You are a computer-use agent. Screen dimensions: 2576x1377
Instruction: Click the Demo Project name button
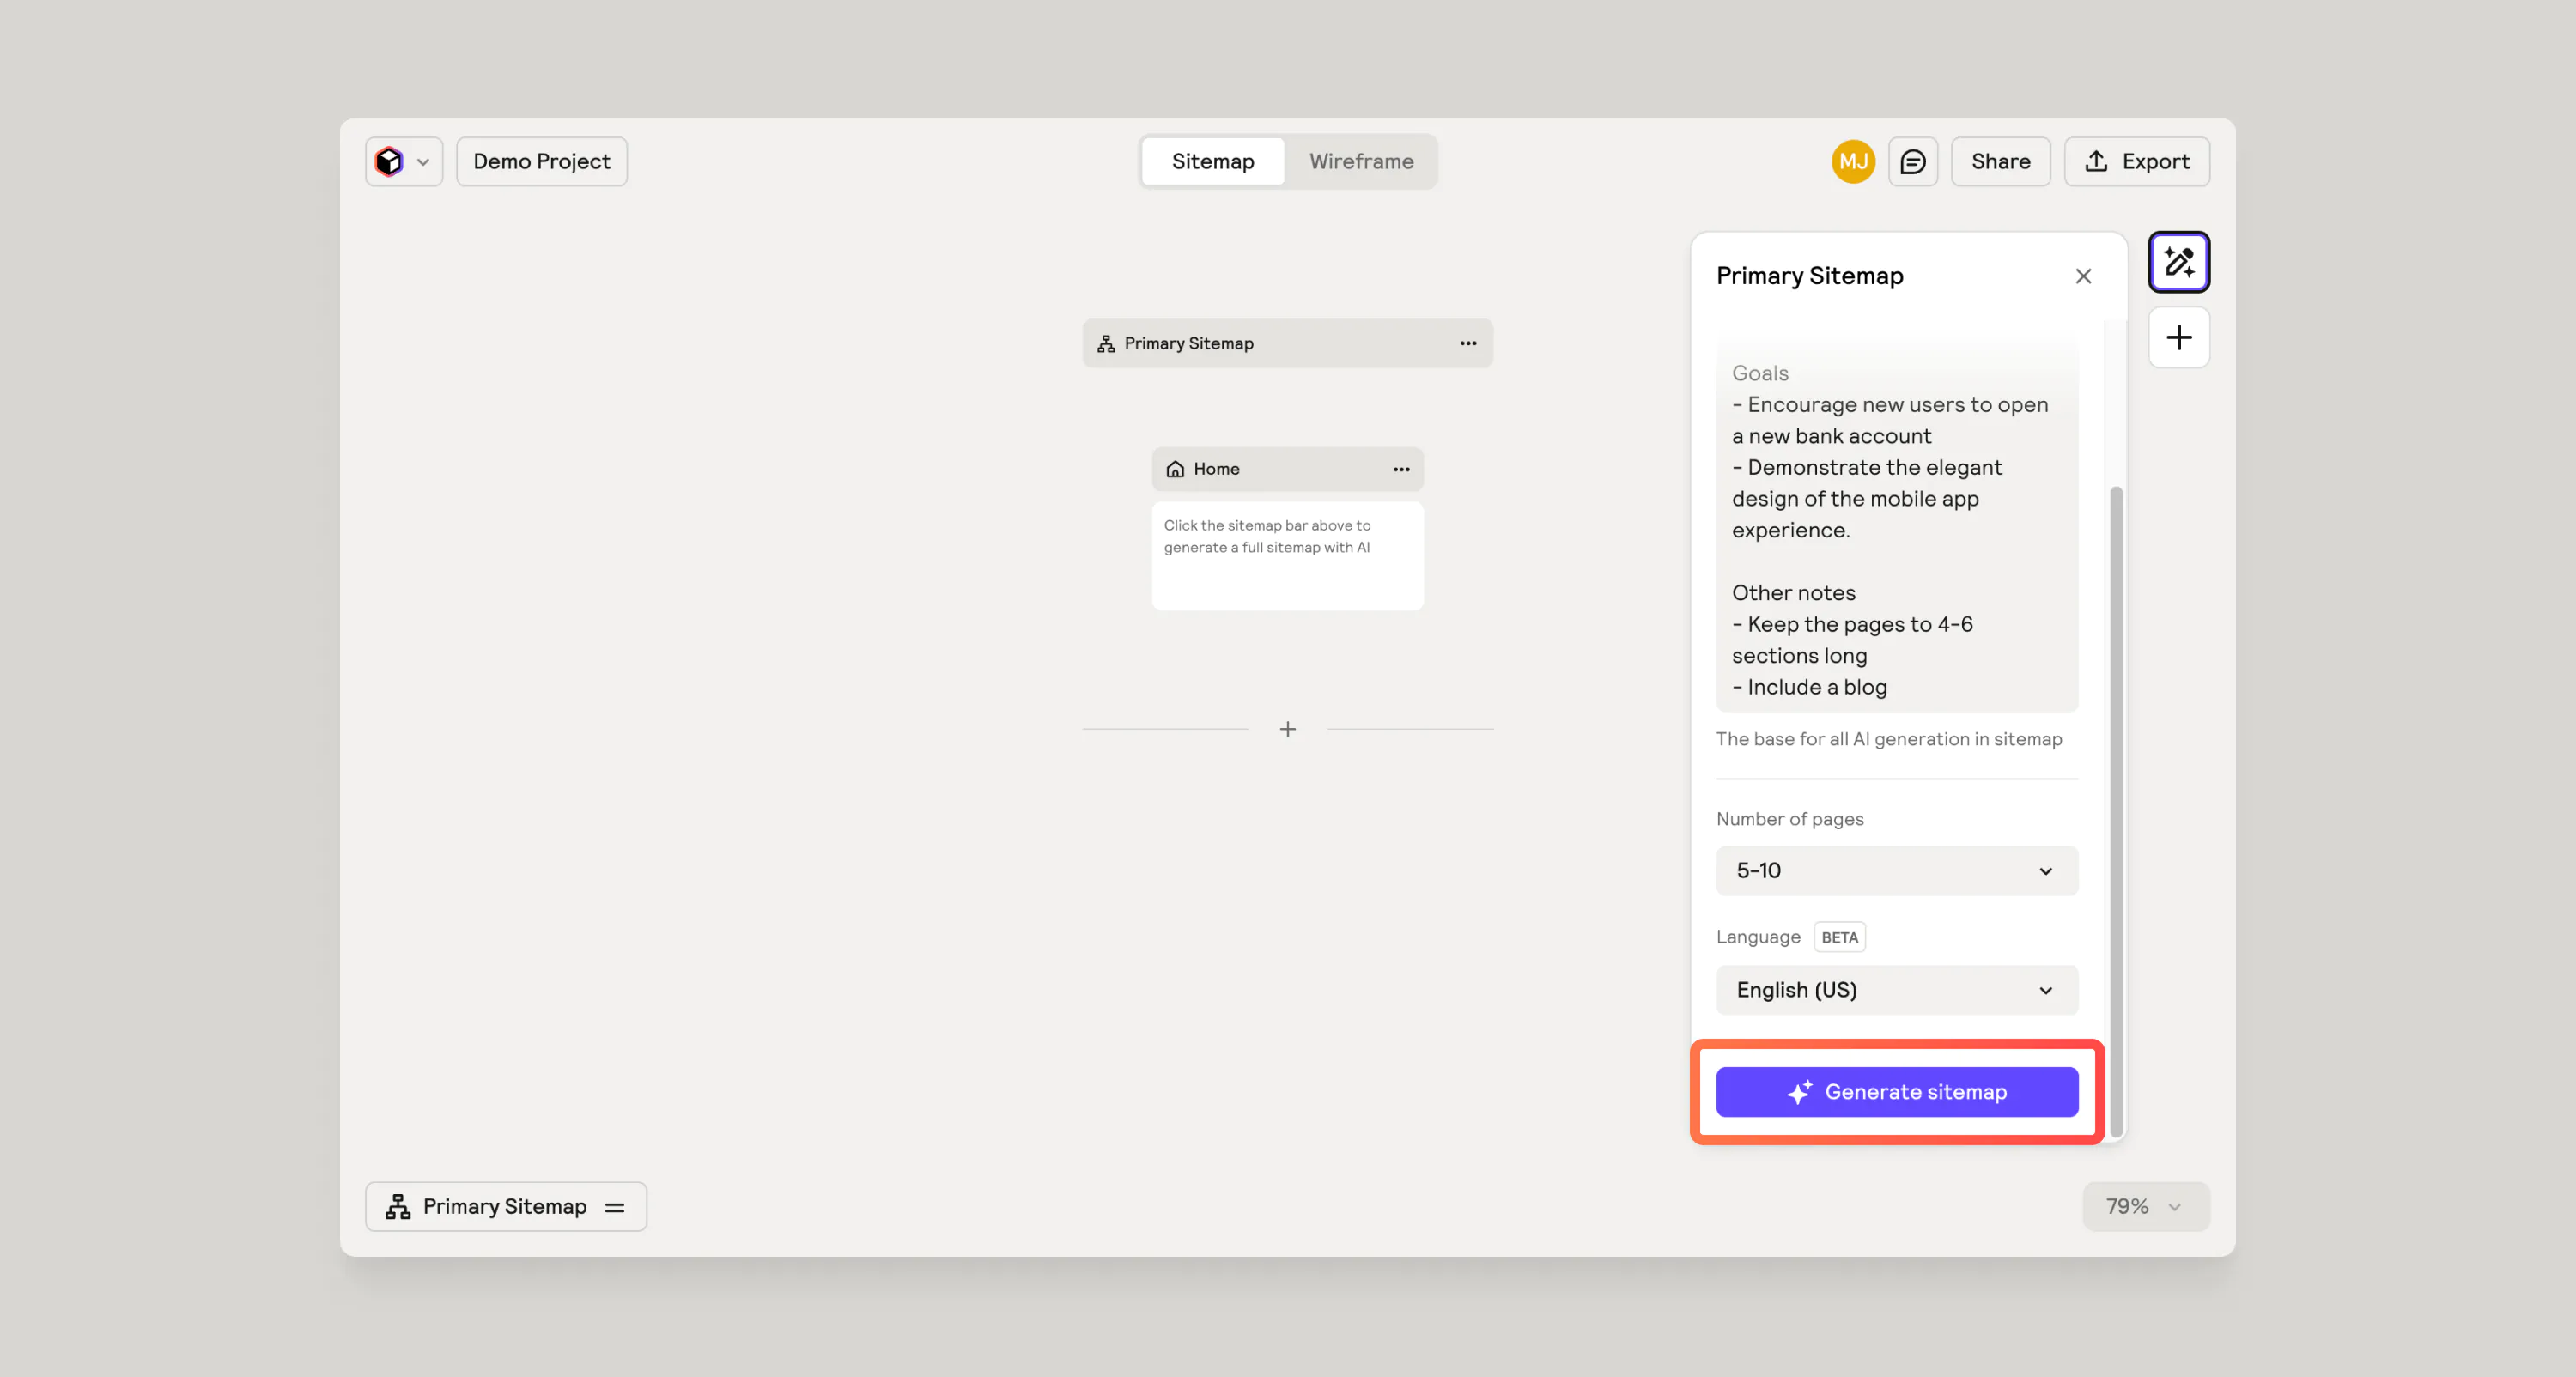click(x=541, y=161)
